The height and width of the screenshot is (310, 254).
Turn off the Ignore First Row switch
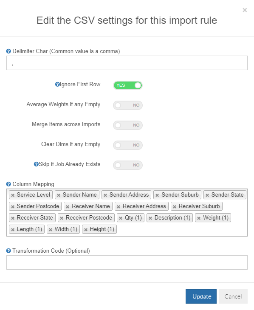(x=128, y=85)
